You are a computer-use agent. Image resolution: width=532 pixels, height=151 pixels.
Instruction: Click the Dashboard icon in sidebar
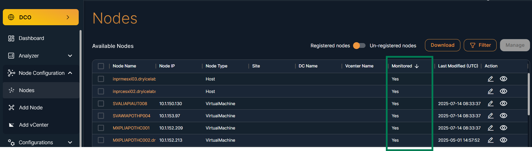(11, 38)
